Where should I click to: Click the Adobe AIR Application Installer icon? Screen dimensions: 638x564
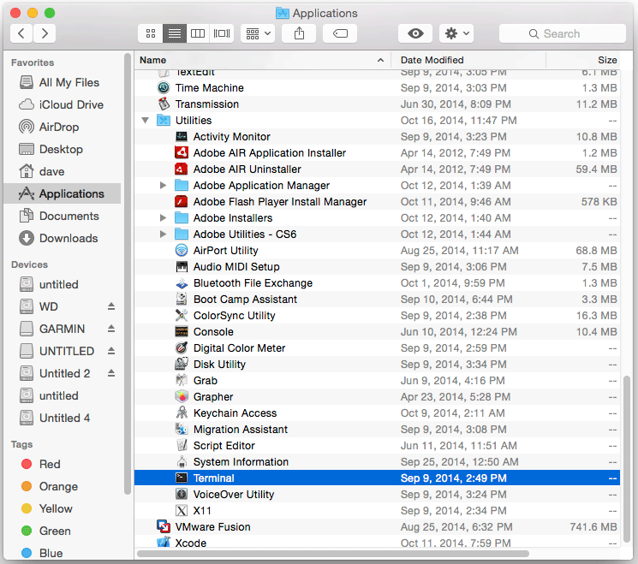click(182, 153)
